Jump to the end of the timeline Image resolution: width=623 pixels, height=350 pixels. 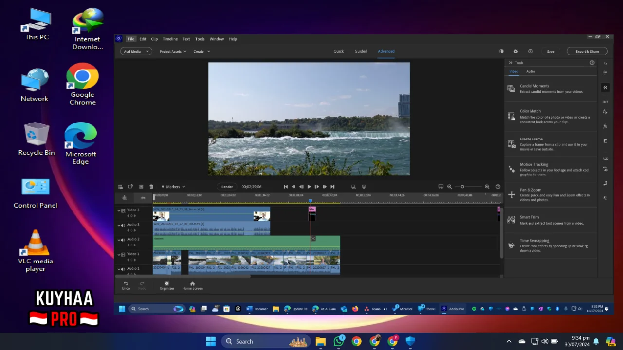[332, 187]
